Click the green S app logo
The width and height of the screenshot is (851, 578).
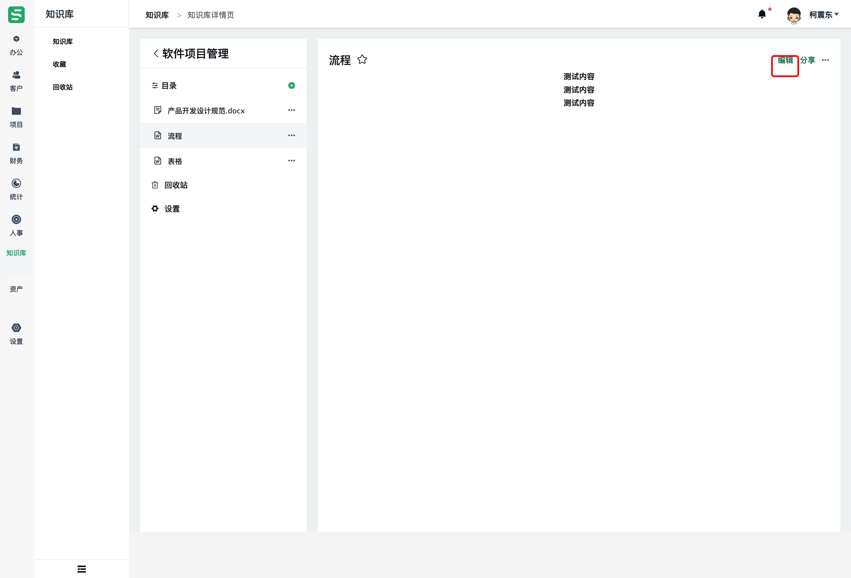pyautogui.click(x=16, y=15)
